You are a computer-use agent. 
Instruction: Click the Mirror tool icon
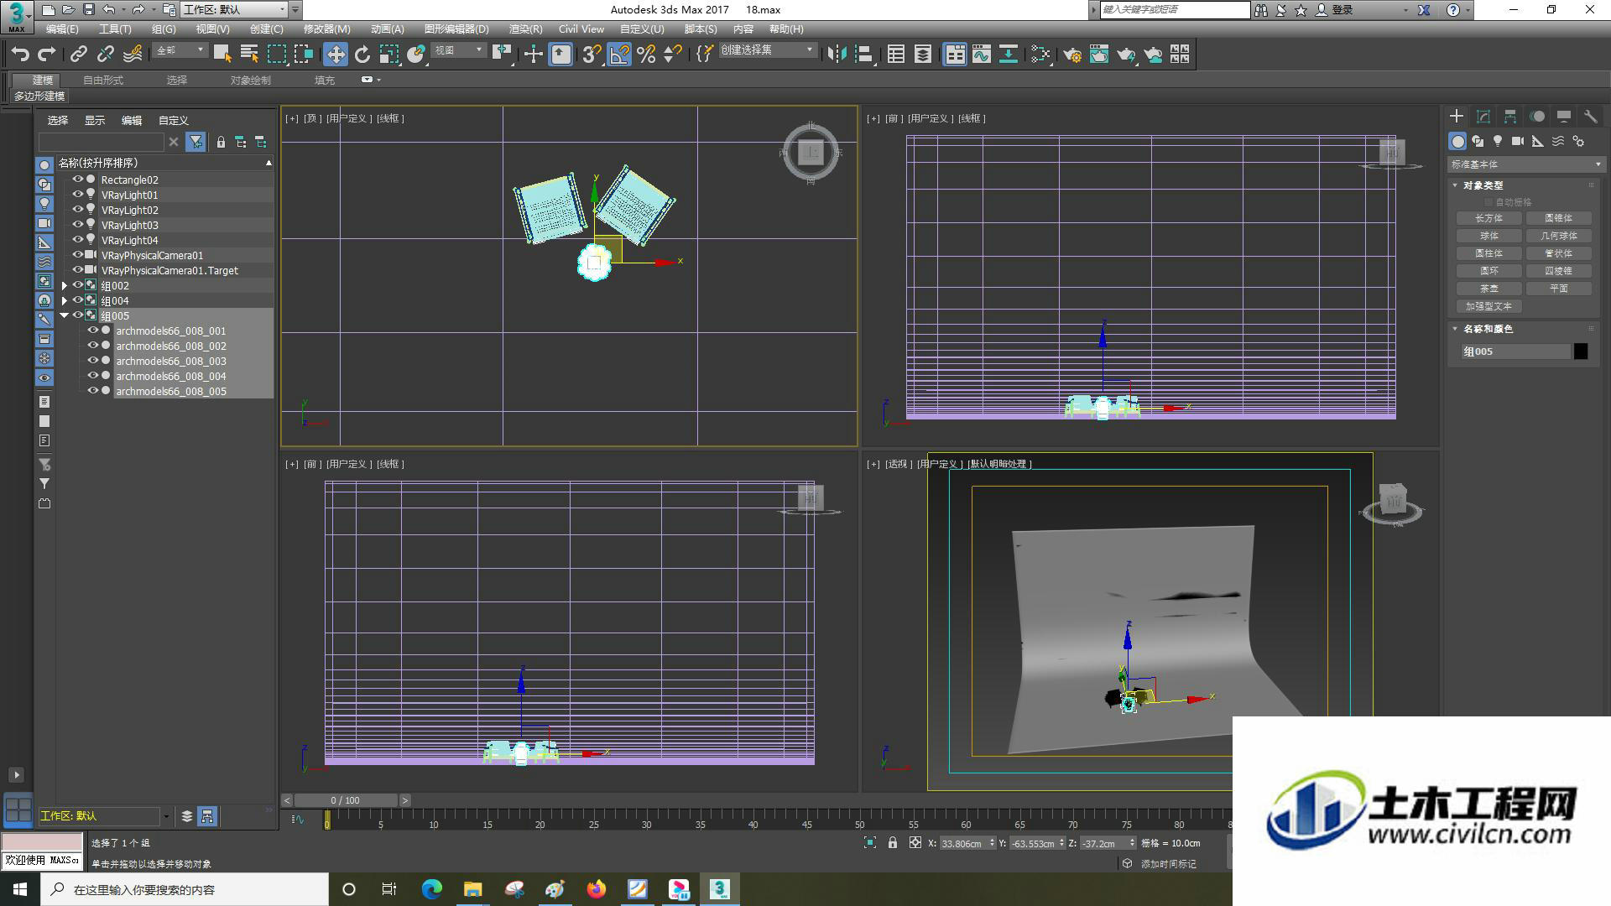tap(837, 55)
